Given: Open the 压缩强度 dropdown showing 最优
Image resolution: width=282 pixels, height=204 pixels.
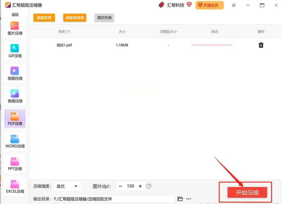Looking at the screenshot, I should [x=67, y=186].
